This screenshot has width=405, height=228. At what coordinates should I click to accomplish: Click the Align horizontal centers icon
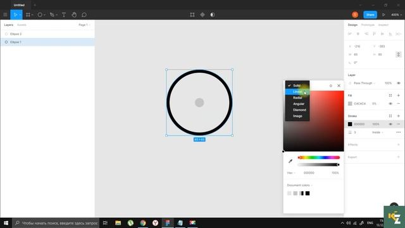358,34
